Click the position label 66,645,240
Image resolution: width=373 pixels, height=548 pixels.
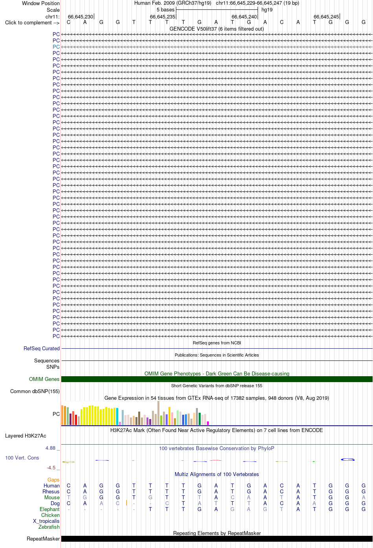tap(244, 17)
